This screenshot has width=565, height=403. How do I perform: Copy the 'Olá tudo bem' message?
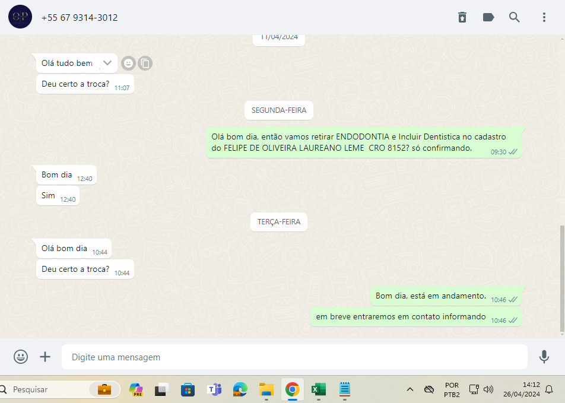145,64
